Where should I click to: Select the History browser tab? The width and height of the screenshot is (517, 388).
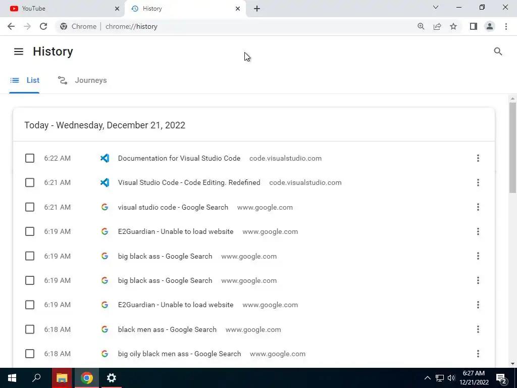click(x=185, y=9)
